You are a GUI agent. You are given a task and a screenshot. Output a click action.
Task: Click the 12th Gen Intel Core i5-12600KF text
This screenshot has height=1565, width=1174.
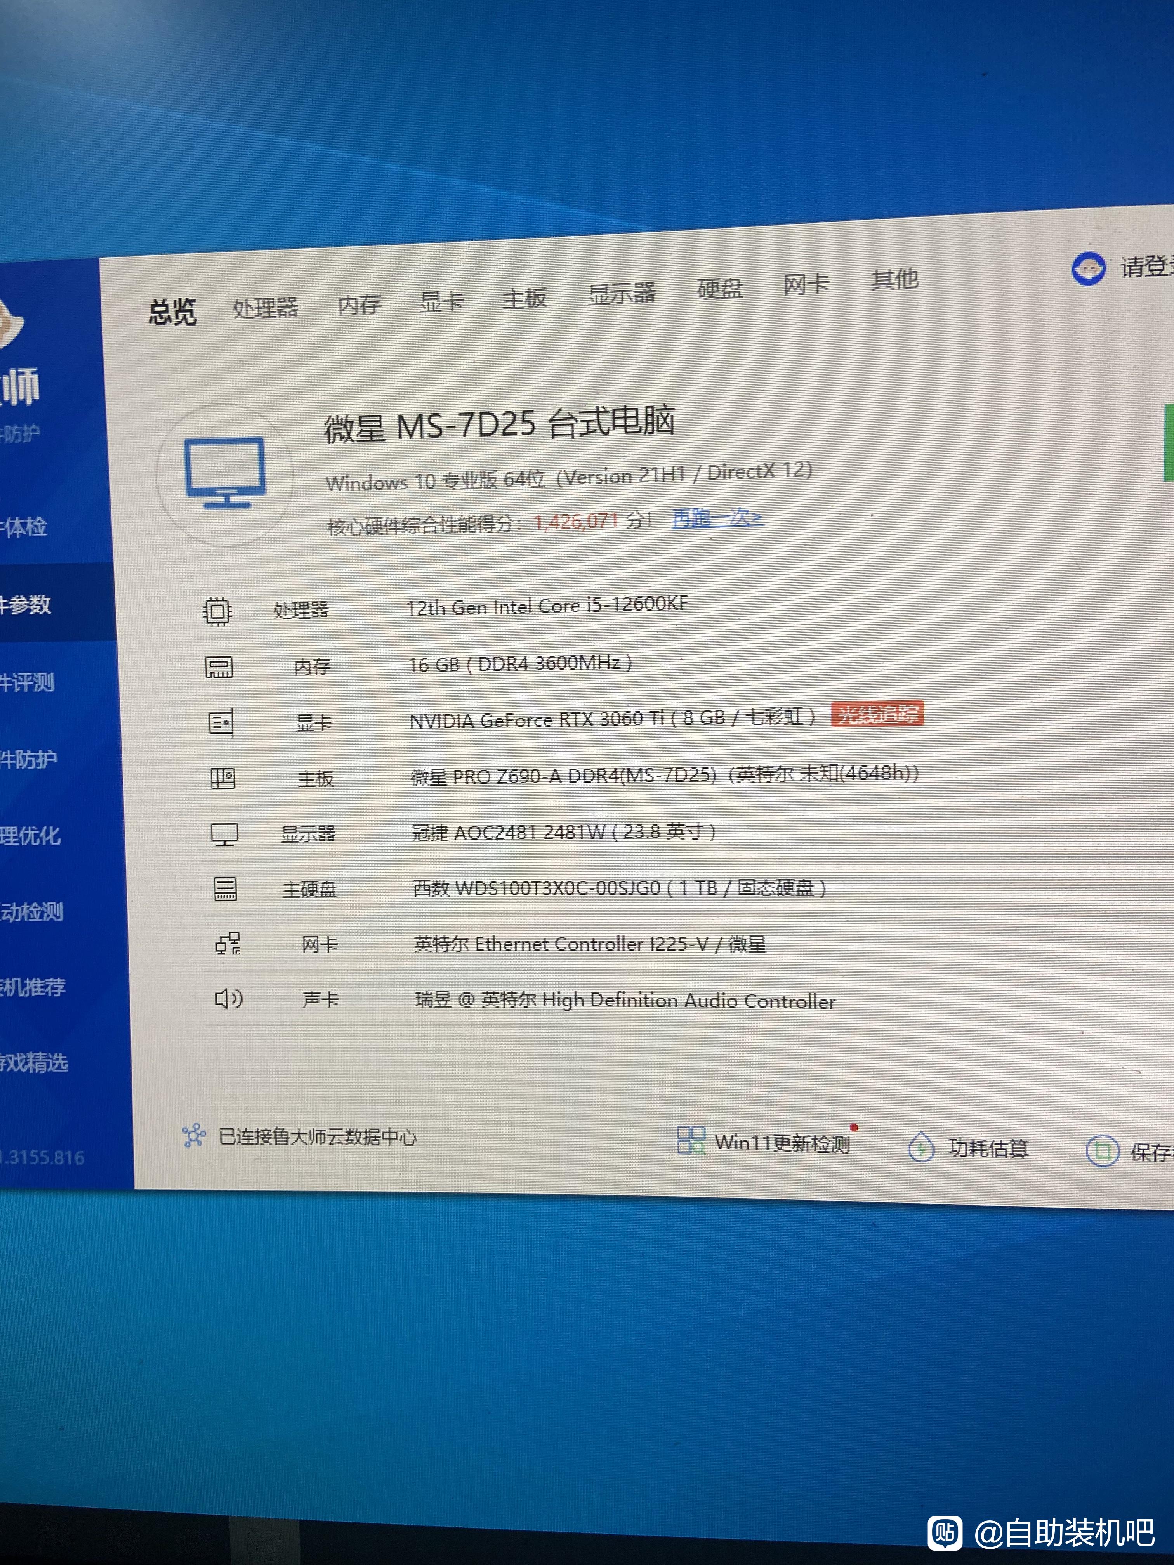click(x=547, y=606)
